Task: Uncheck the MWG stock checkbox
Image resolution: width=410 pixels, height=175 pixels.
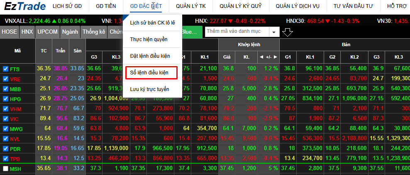Action: pos(5,128)
